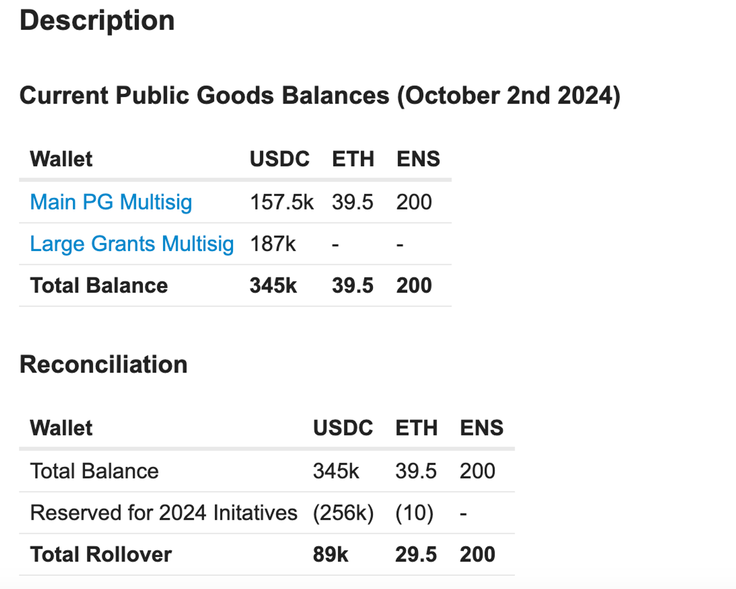736x589 pixels.
Task: Click the Current Public Goods Balances heading
Action: tap(319, 95)
